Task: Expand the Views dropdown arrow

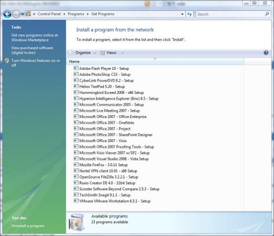Action: click(x=122, y=53)
